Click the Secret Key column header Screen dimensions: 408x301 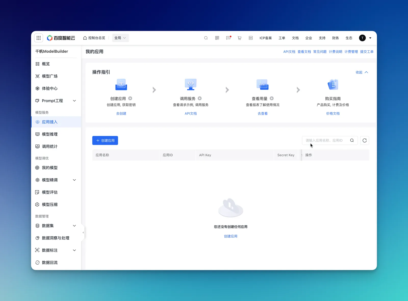(286, 155)
